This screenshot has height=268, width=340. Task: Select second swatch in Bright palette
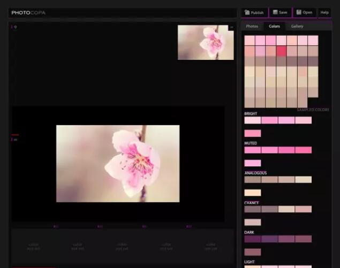pos(269,120)
